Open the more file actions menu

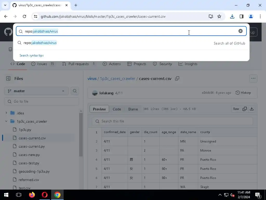point(253,78)
